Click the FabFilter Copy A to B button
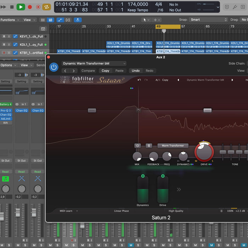Screen dimensions: 248x248 (x=165, y=80)
